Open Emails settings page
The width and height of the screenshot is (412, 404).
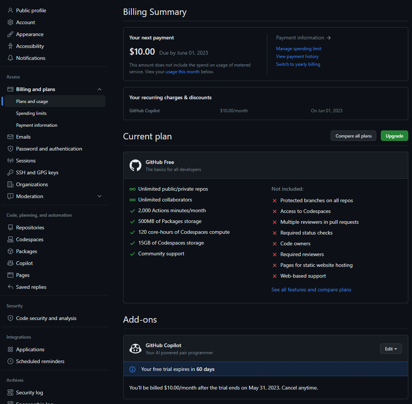point(23,137)
